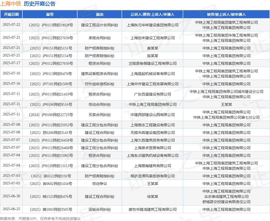The width and height of the screenshot is (270, 221).
Task: Click plaintiff 上海惠志工程建设有限公司
Action: [153, 125]
